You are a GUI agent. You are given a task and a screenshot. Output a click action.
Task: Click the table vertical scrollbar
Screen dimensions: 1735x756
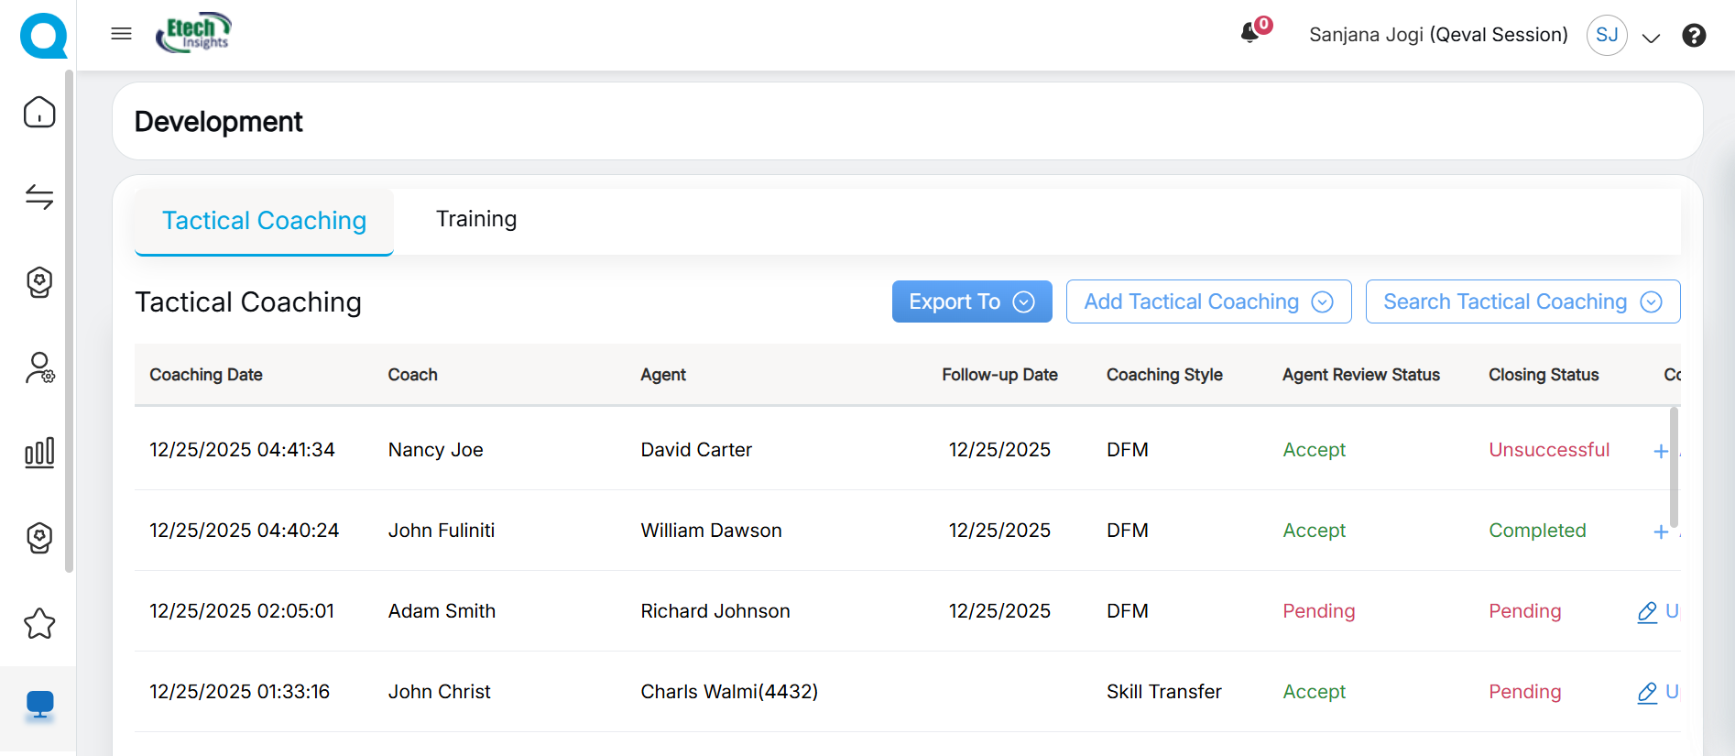[x=1674, y=467]
